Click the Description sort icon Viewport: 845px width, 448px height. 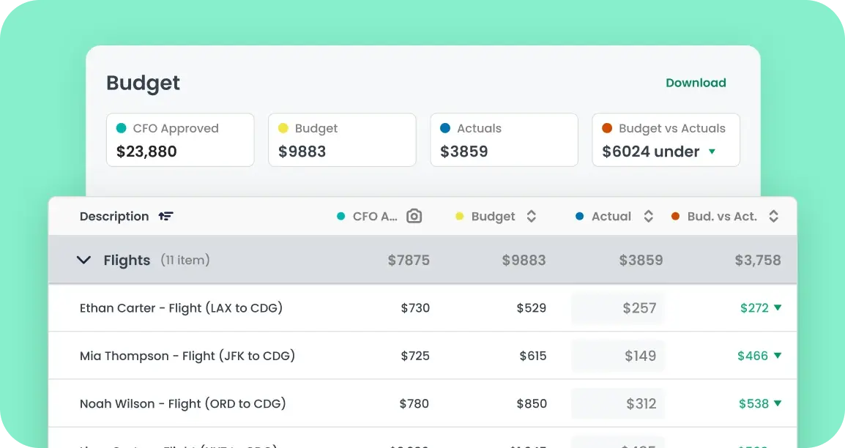[x=165, y=217]
